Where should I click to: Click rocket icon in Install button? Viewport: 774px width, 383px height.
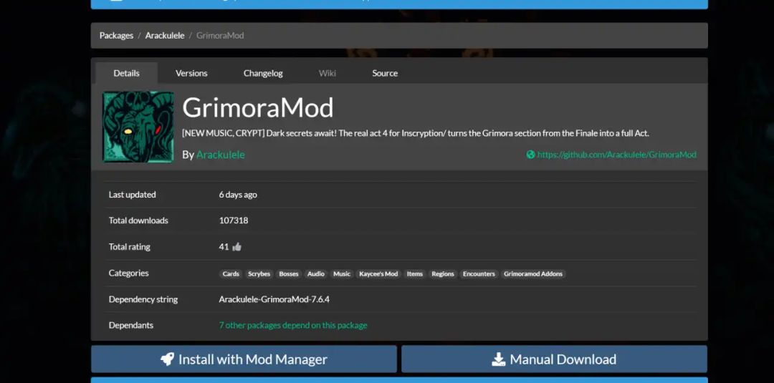[167, 359]
